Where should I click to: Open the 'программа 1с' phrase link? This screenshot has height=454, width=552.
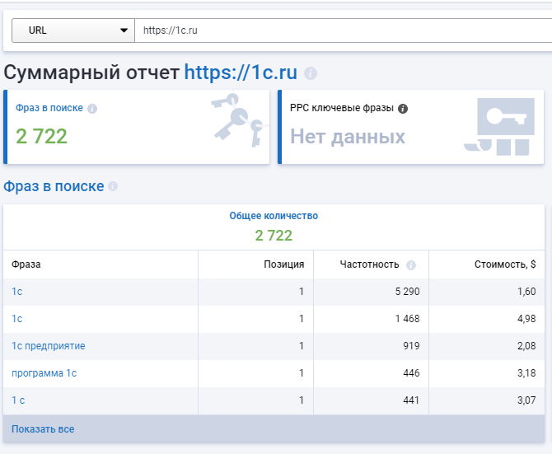coord(44,373)
